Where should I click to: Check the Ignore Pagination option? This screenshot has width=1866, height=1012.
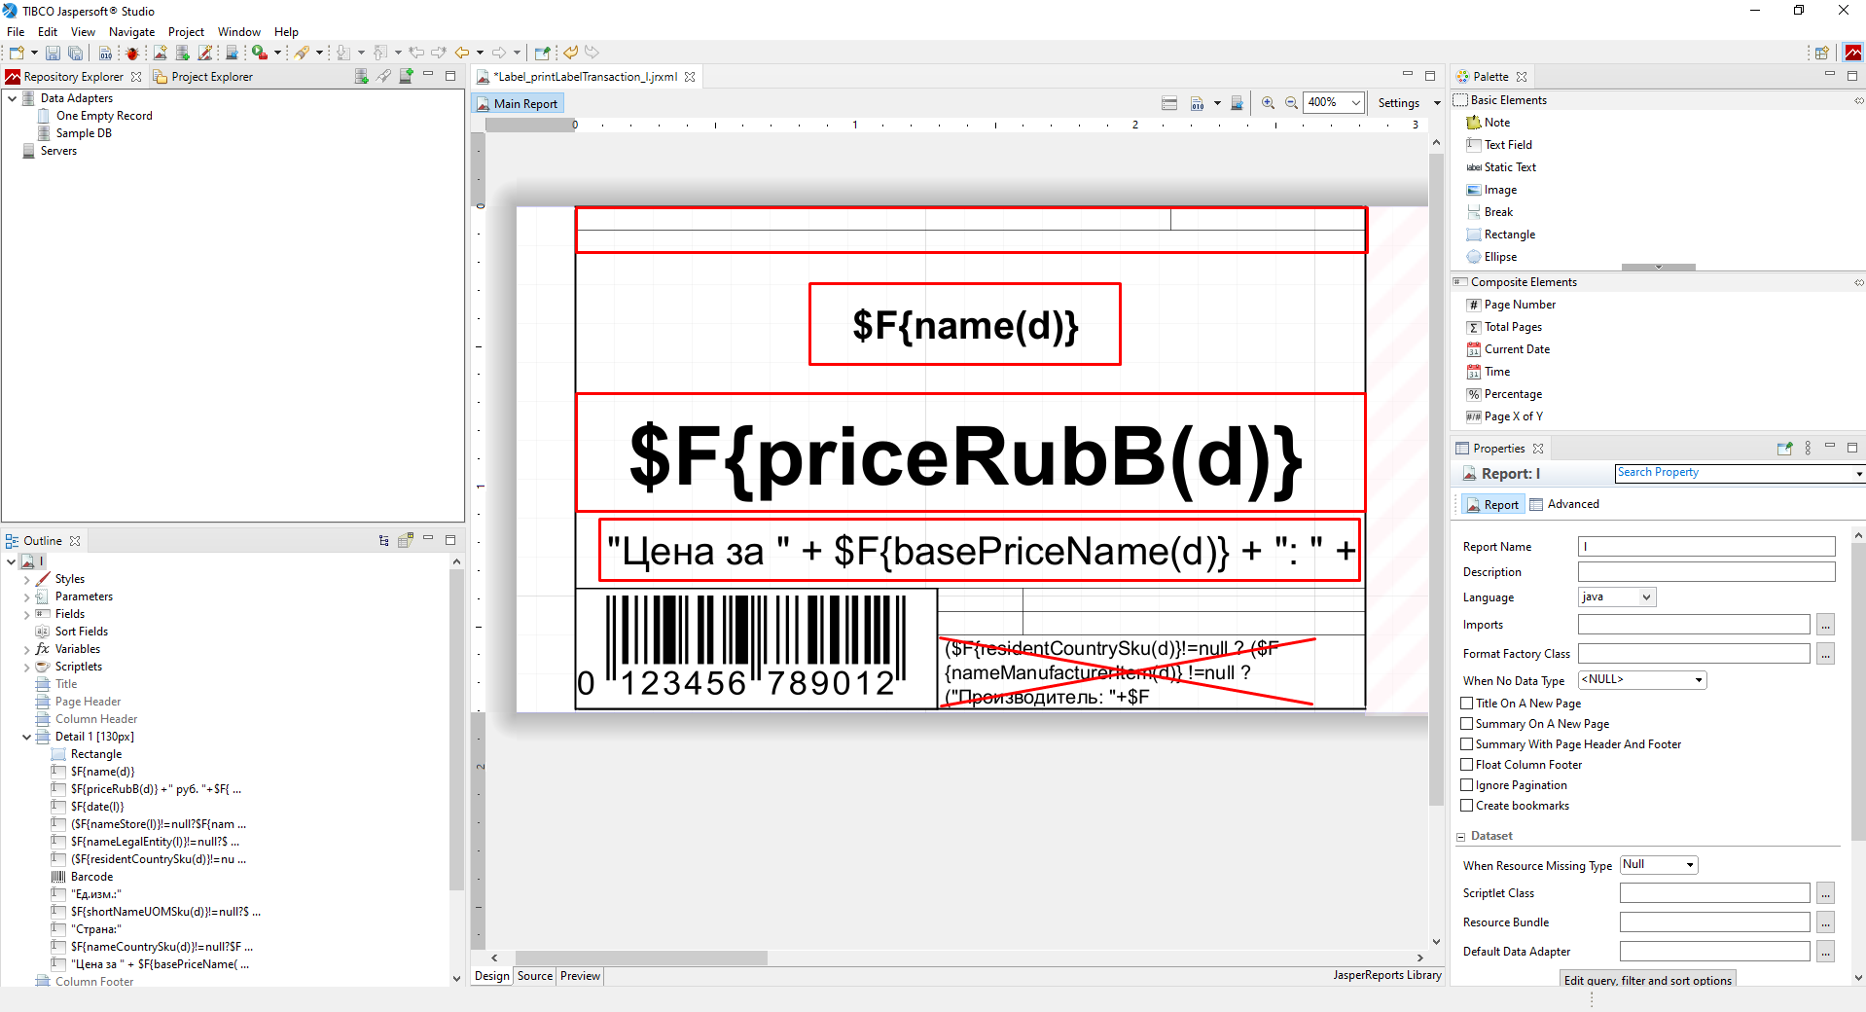coord(1467,785)
